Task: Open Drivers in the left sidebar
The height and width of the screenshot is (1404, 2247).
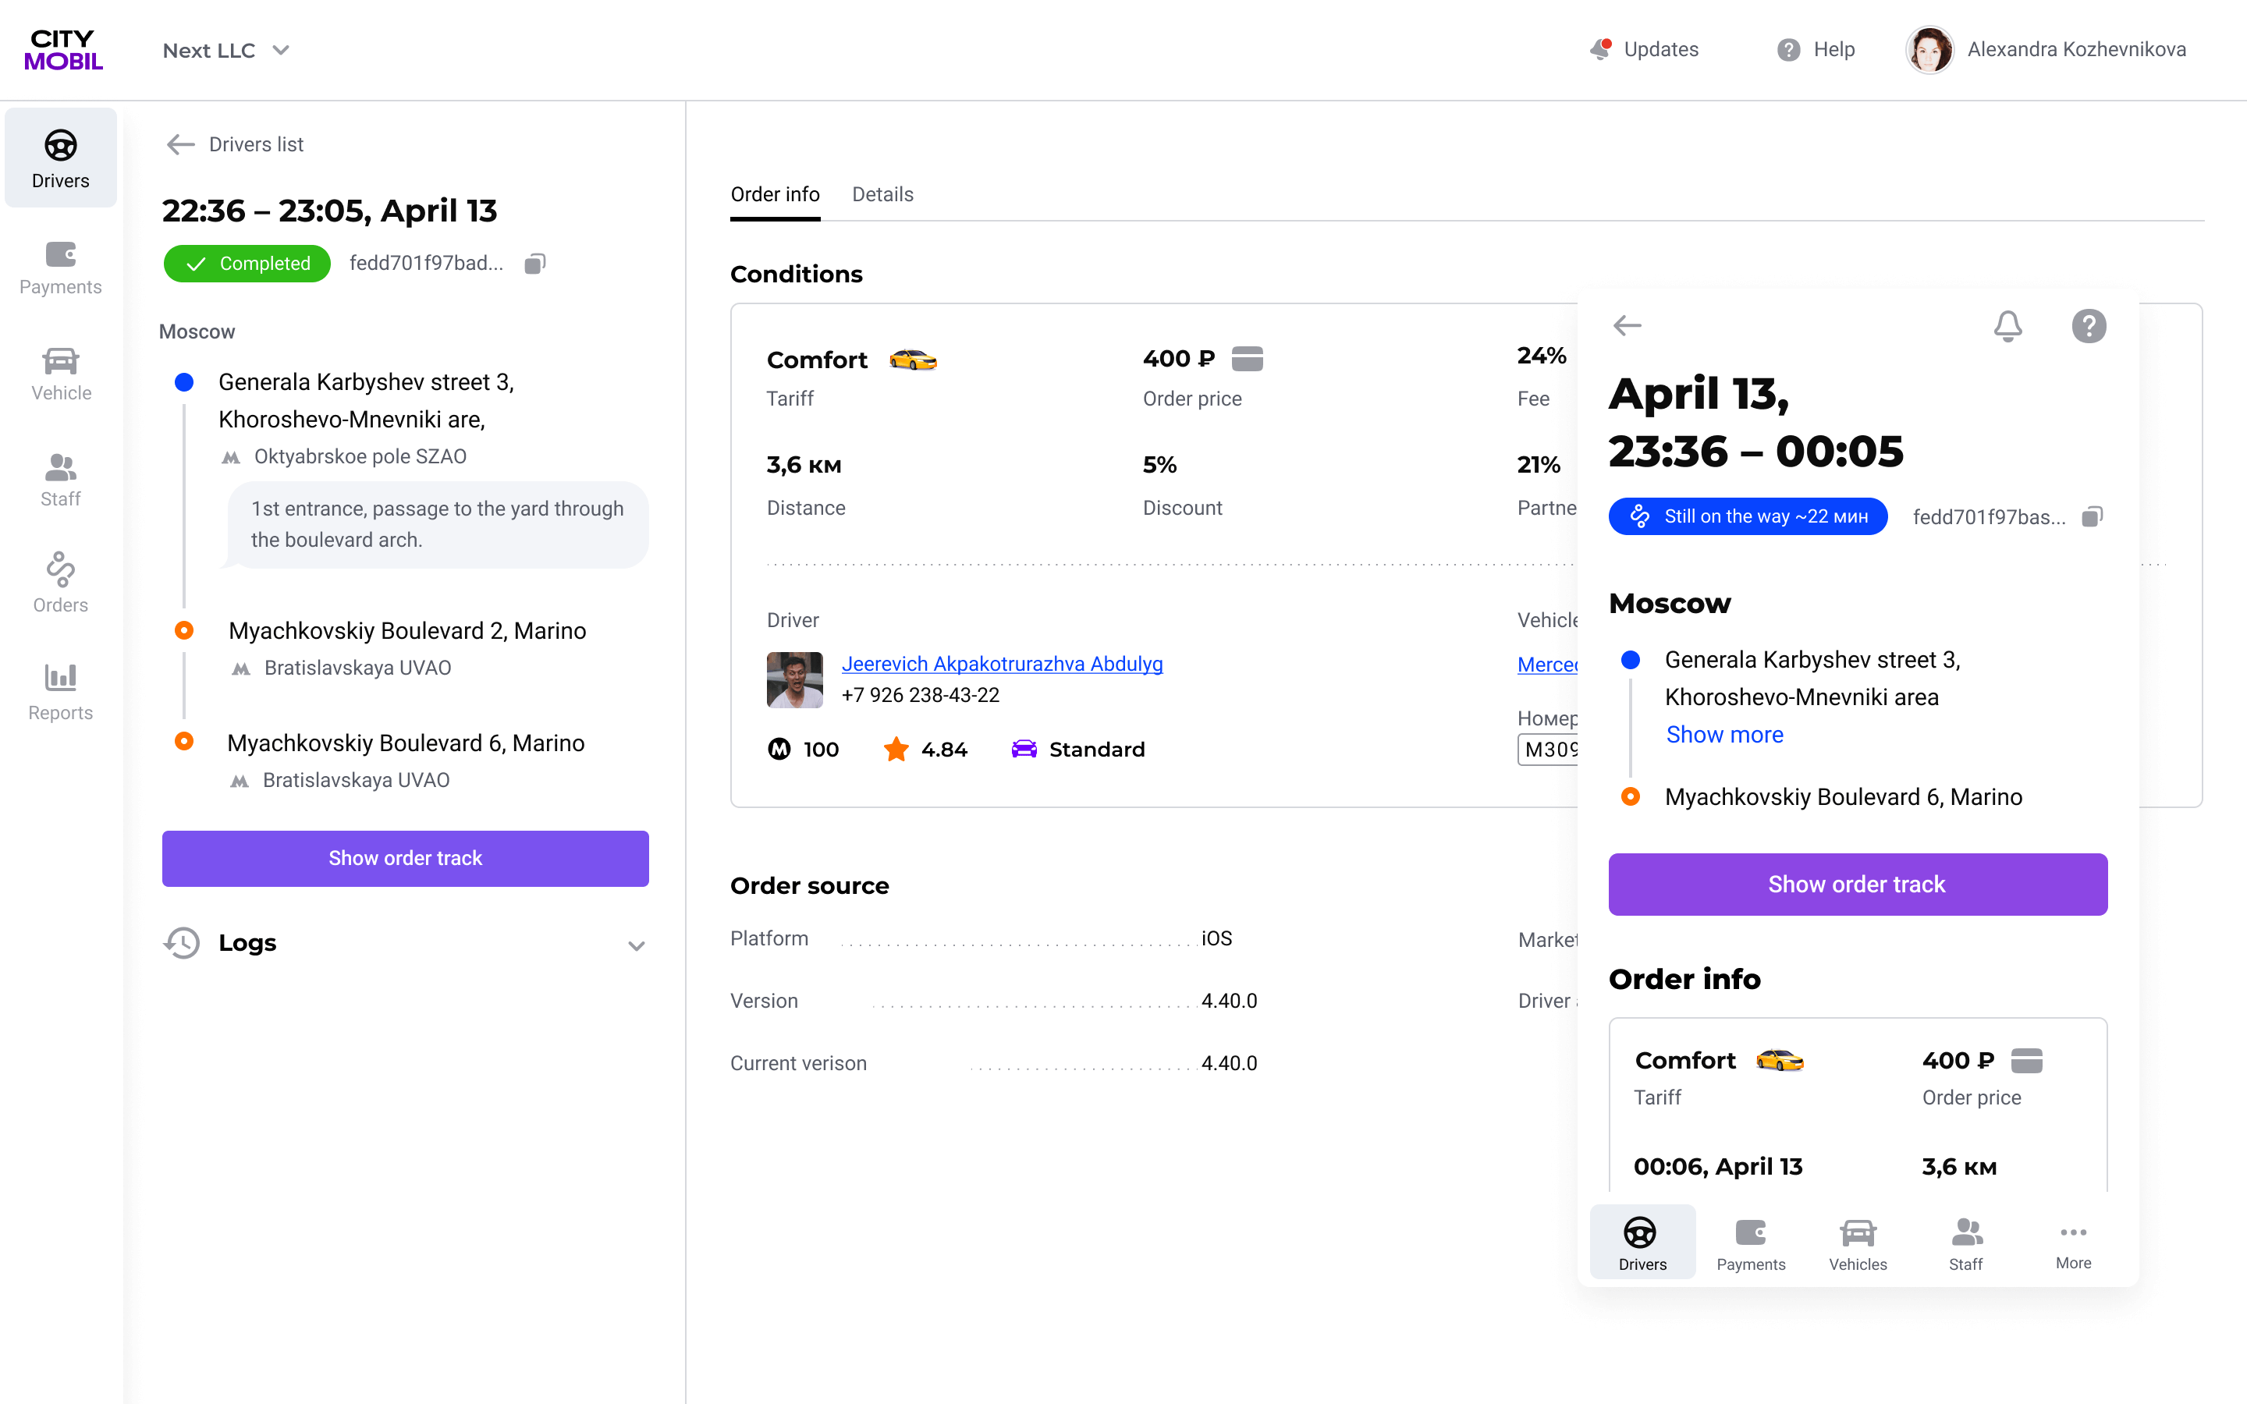Action: pos(60,158)
